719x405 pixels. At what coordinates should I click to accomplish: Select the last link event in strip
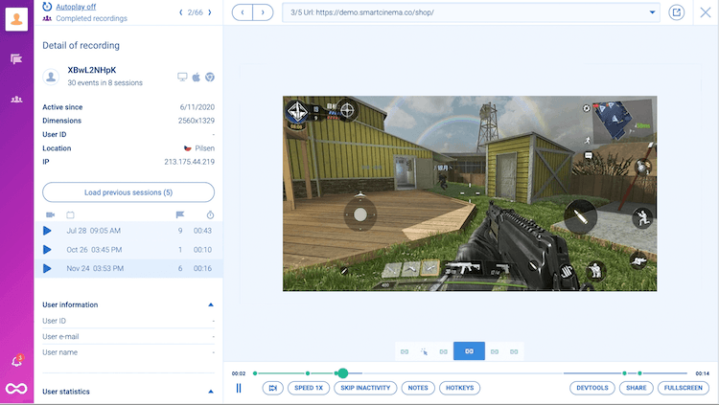tap(514, 351)
